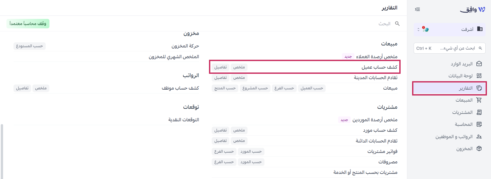Image resolution: width=491 pixels, height=179 pixels.
Task: Open the customer statement details (تفاصيل) chip
Action: 221,67
